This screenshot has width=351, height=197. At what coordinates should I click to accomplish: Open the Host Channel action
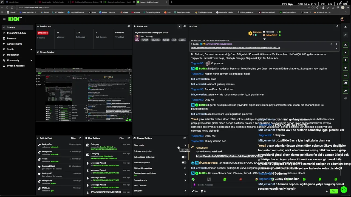[140, 186]
